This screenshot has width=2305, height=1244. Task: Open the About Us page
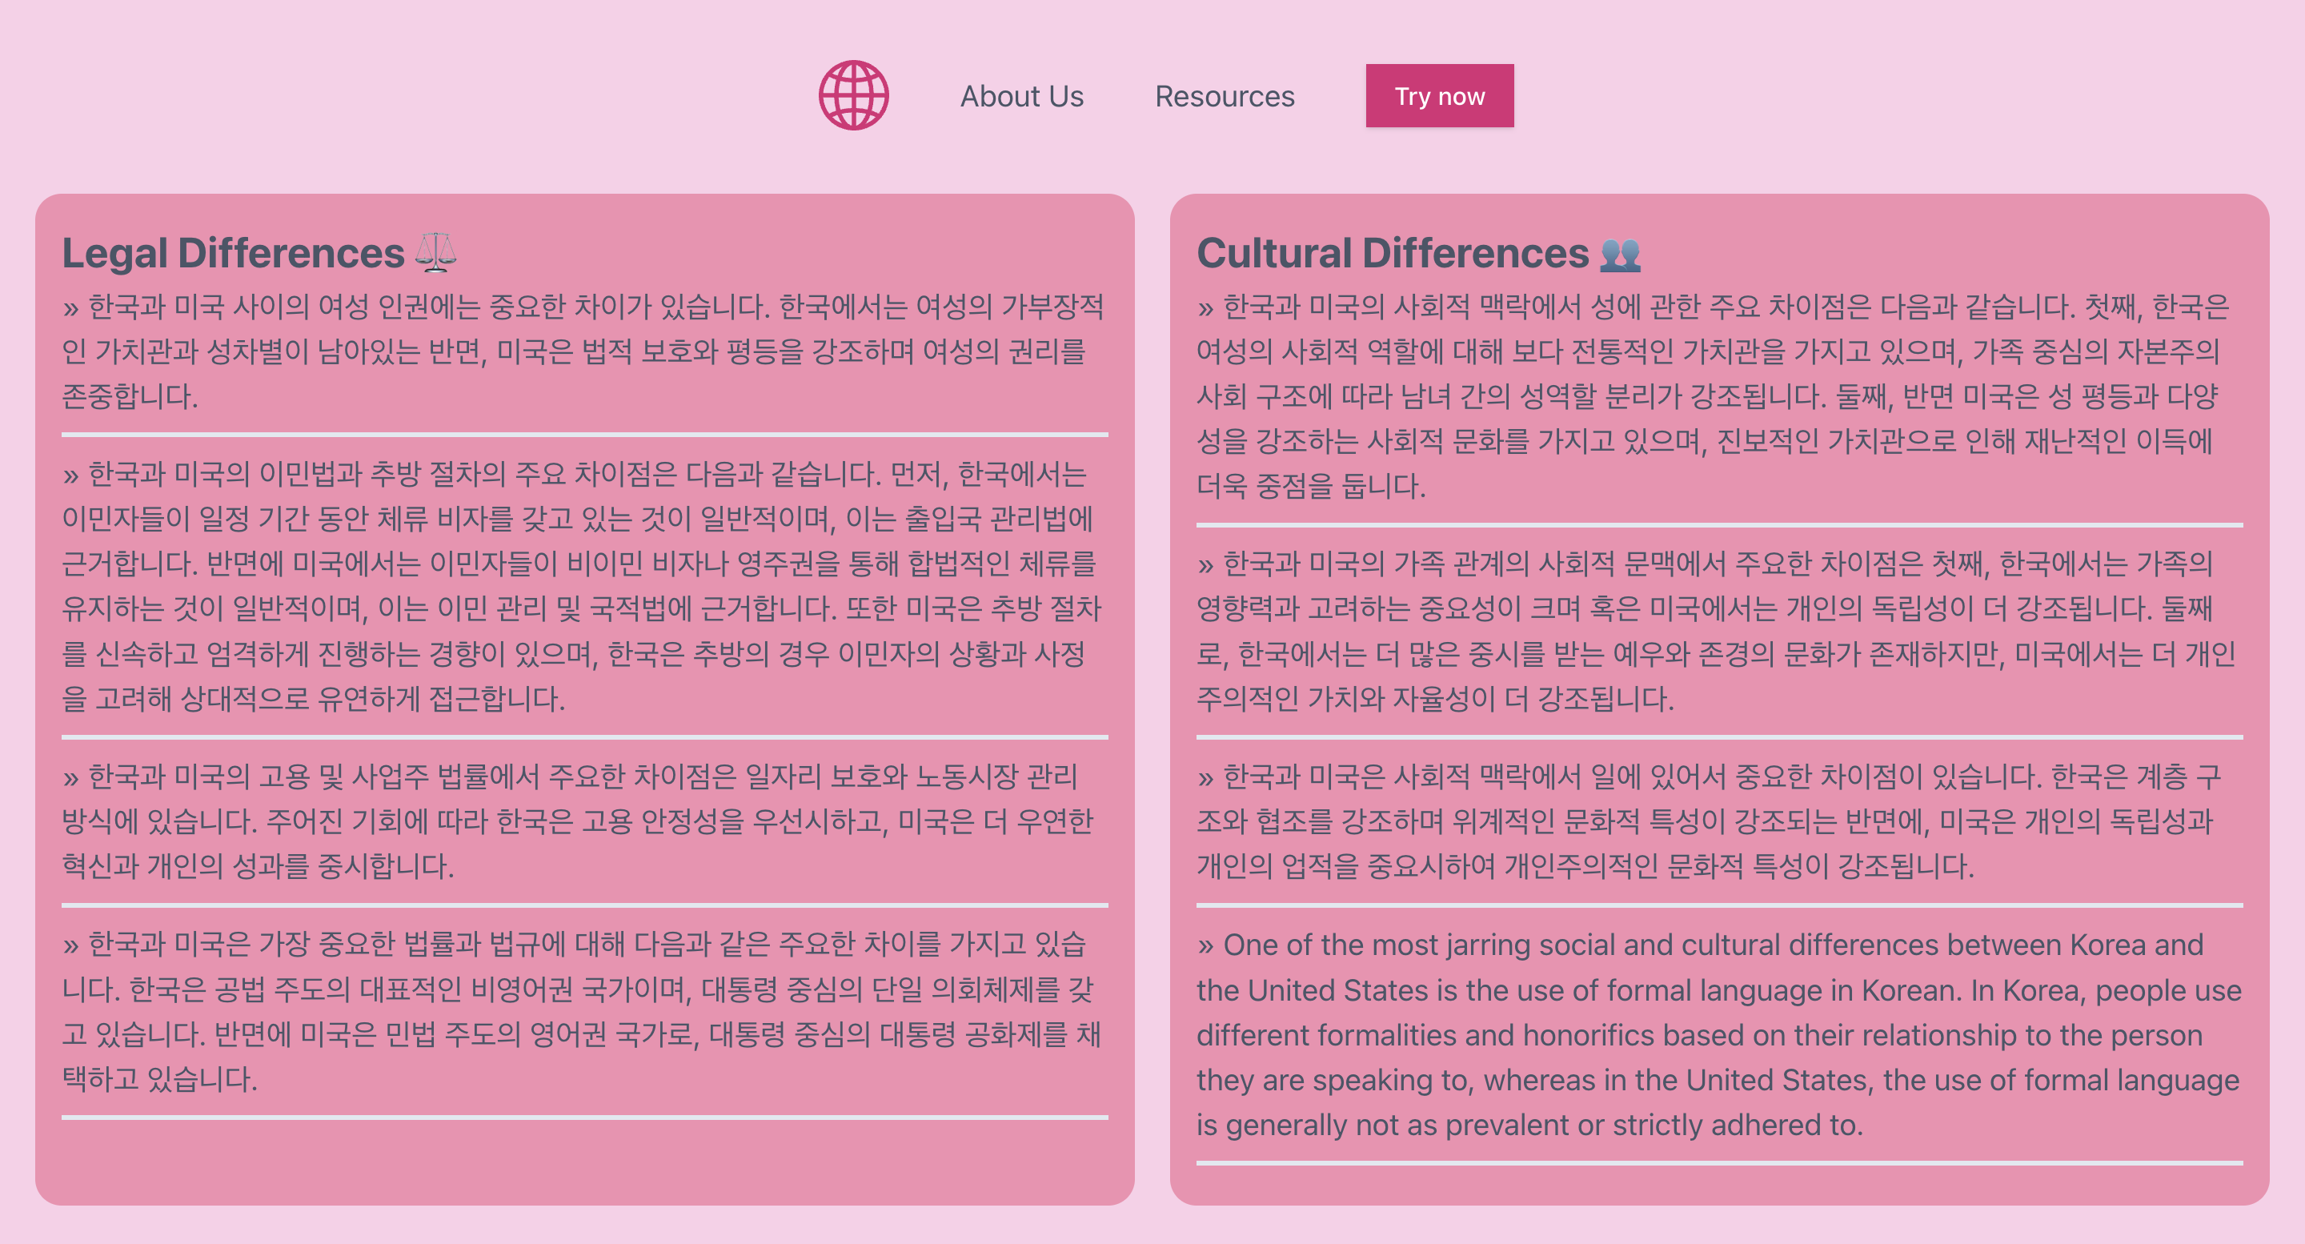[x=1021, y=96]
